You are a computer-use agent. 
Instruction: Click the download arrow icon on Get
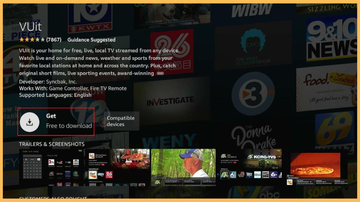pos(30,122)
